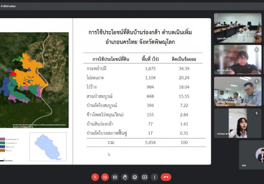Screen dimensions: 264x184
Task: Select the tile showing two men in office
Action: click(238, 92)
